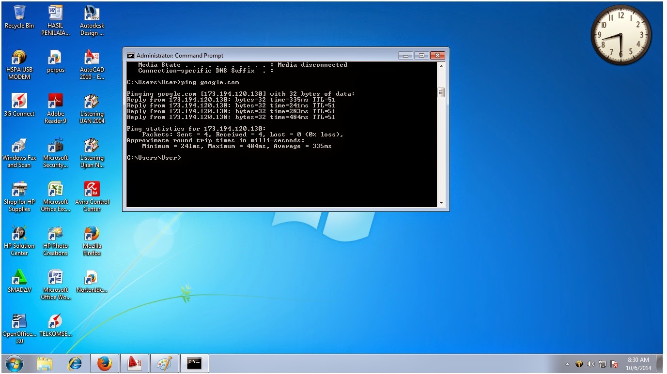This screenshot has width=667, height=374.
Task: Click the Shop for HP Supplies icon
Action: tap(19, 197)
